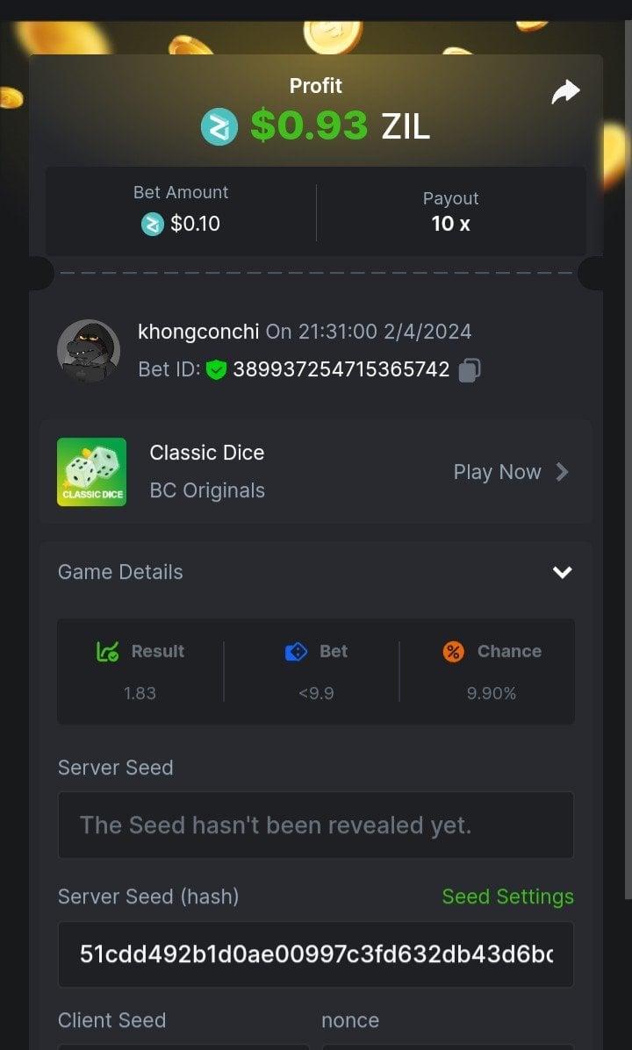Click the Play Now link
This screenshot has width=632, height=1050.
(x=497, y=472)
